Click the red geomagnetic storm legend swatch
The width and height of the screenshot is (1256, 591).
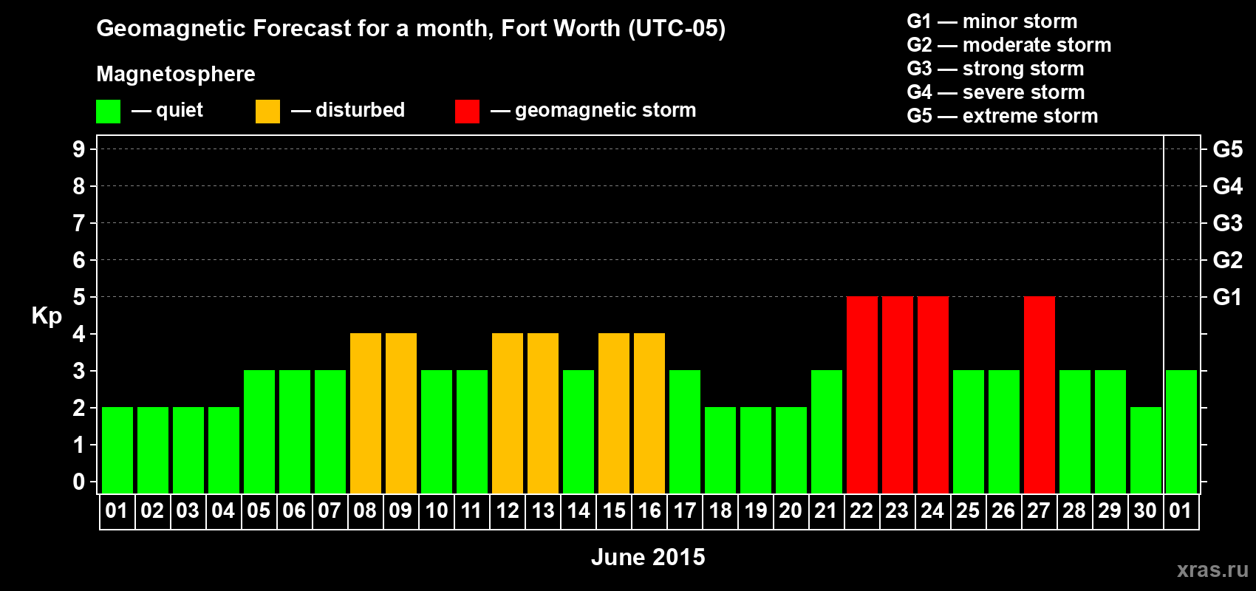tap(467, 112)
